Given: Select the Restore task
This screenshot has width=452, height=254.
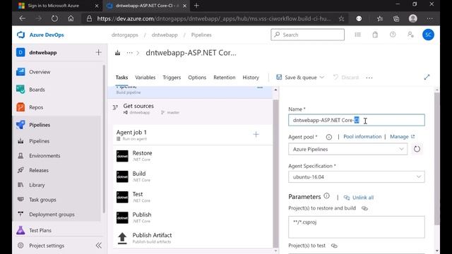Looking at the screenshot, I should point(193,156).
